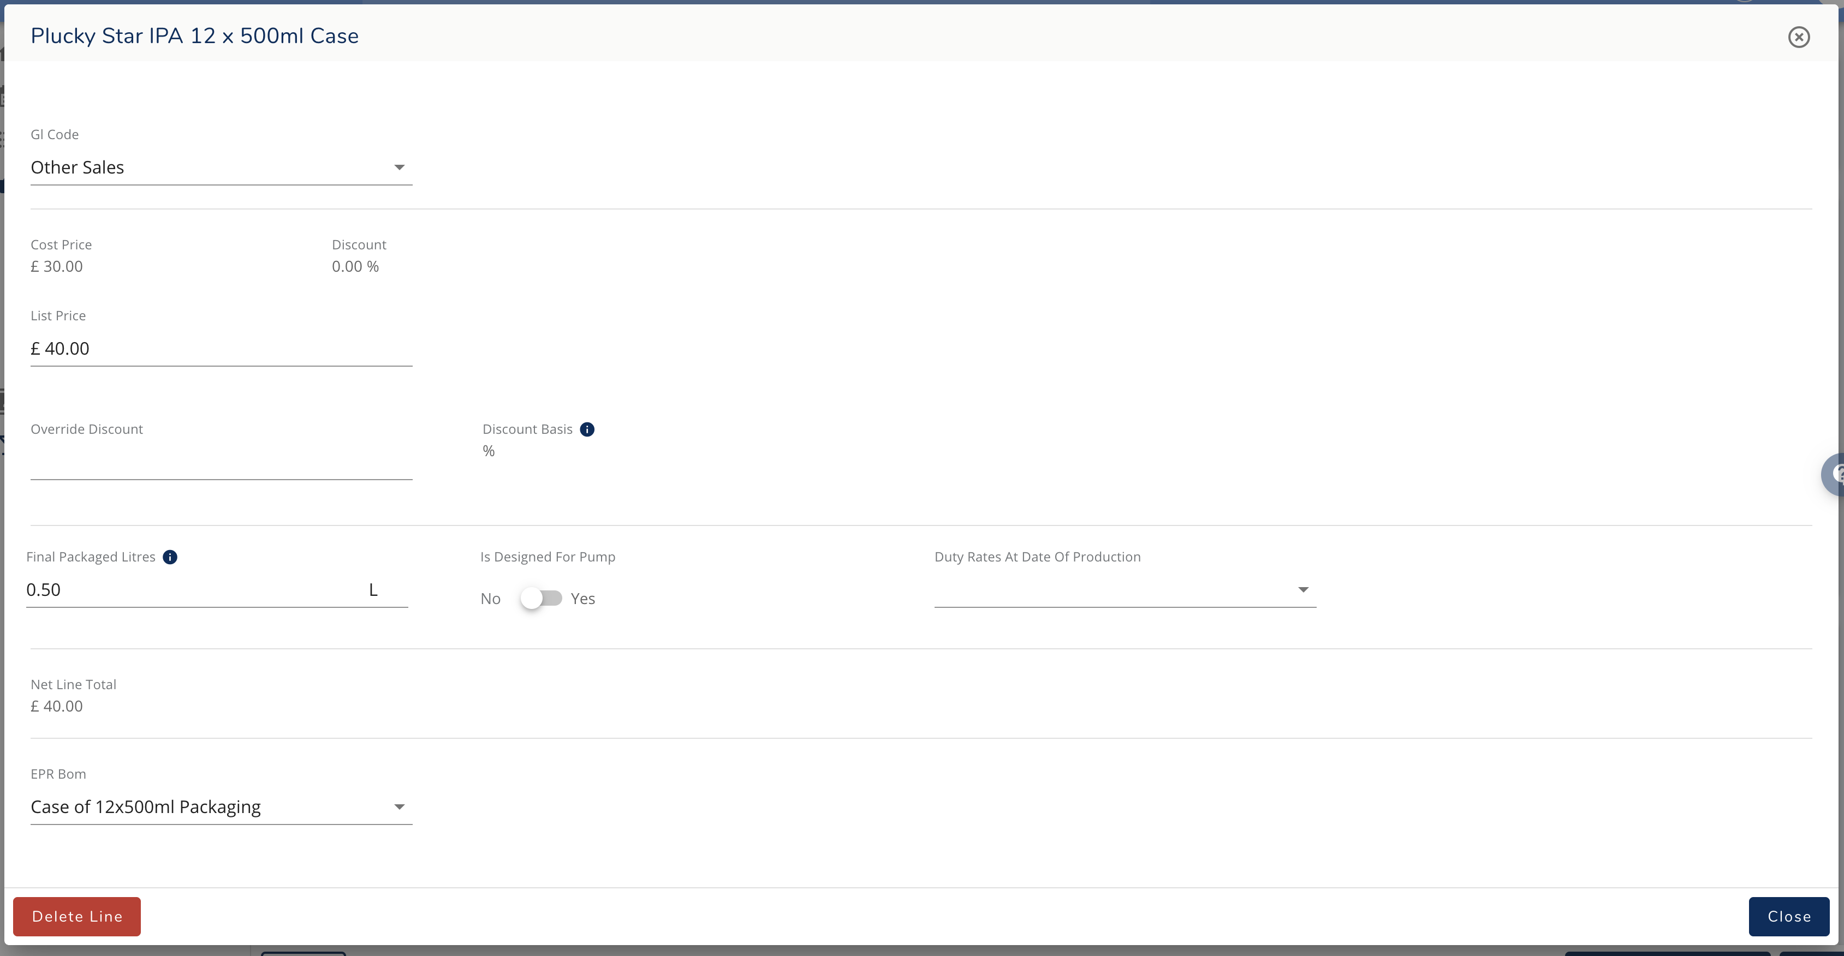
Task: Edit the List Price value of £40.00
Action: point(221,349)
